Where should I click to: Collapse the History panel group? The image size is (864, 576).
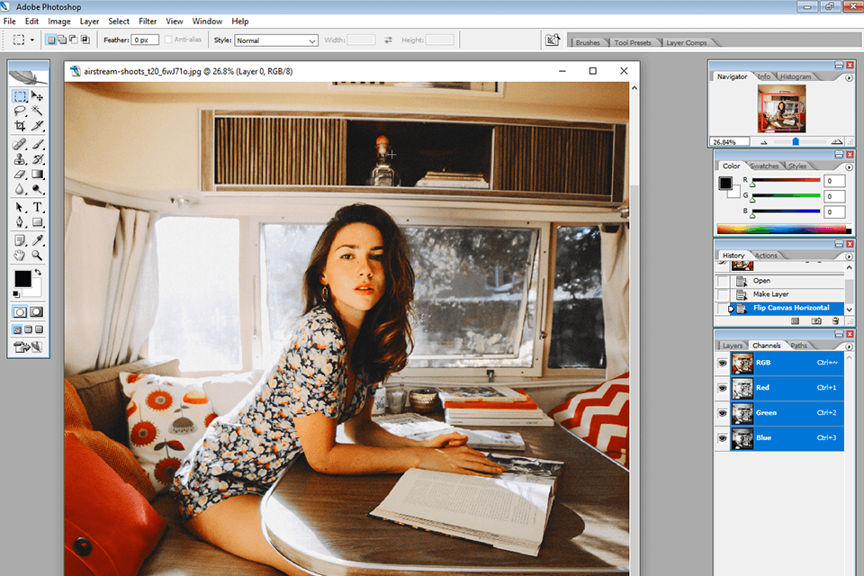839,244
